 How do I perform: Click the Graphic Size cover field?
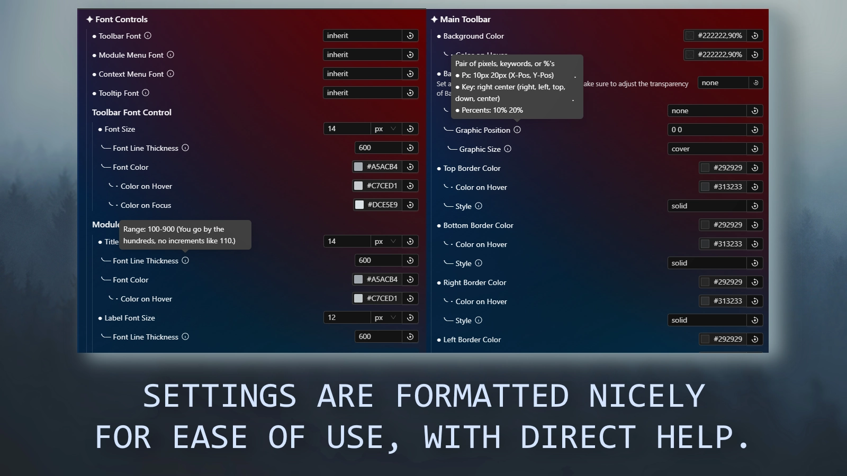tap(707, 149)
